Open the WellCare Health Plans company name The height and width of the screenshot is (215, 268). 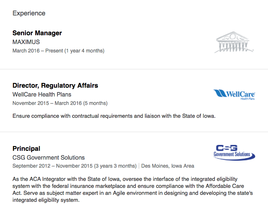[42, 94]
